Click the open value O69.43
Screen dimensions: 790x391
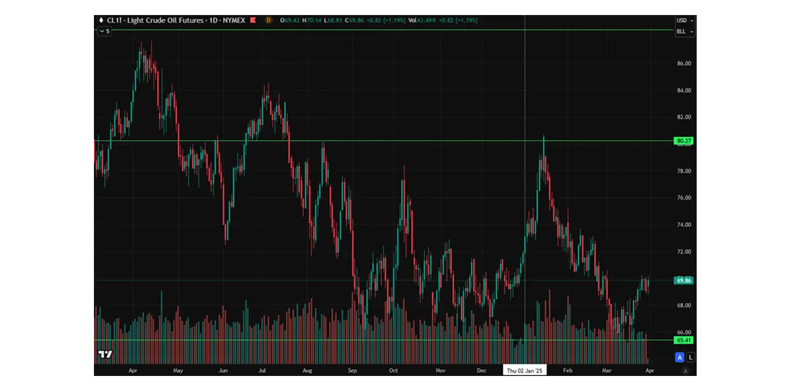[x=290, y=20]
